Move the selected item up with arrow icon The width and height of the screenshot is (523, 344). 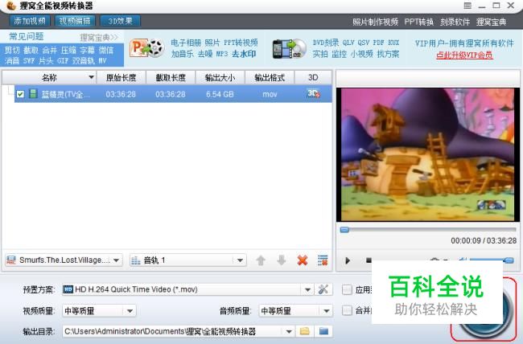[x=261, y=260]
